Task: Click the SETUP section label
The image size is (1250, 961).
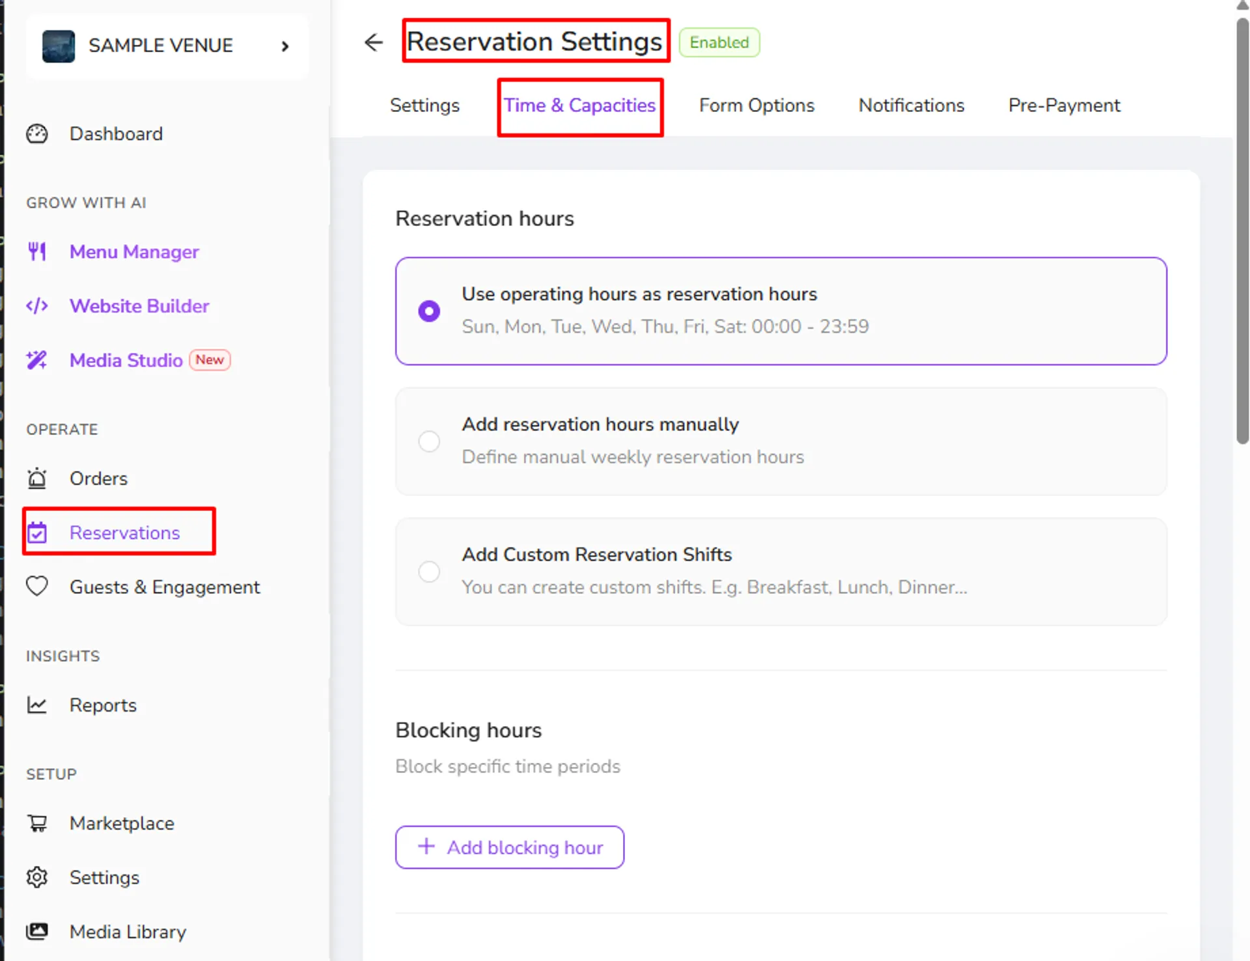Action: coord(51,774)
